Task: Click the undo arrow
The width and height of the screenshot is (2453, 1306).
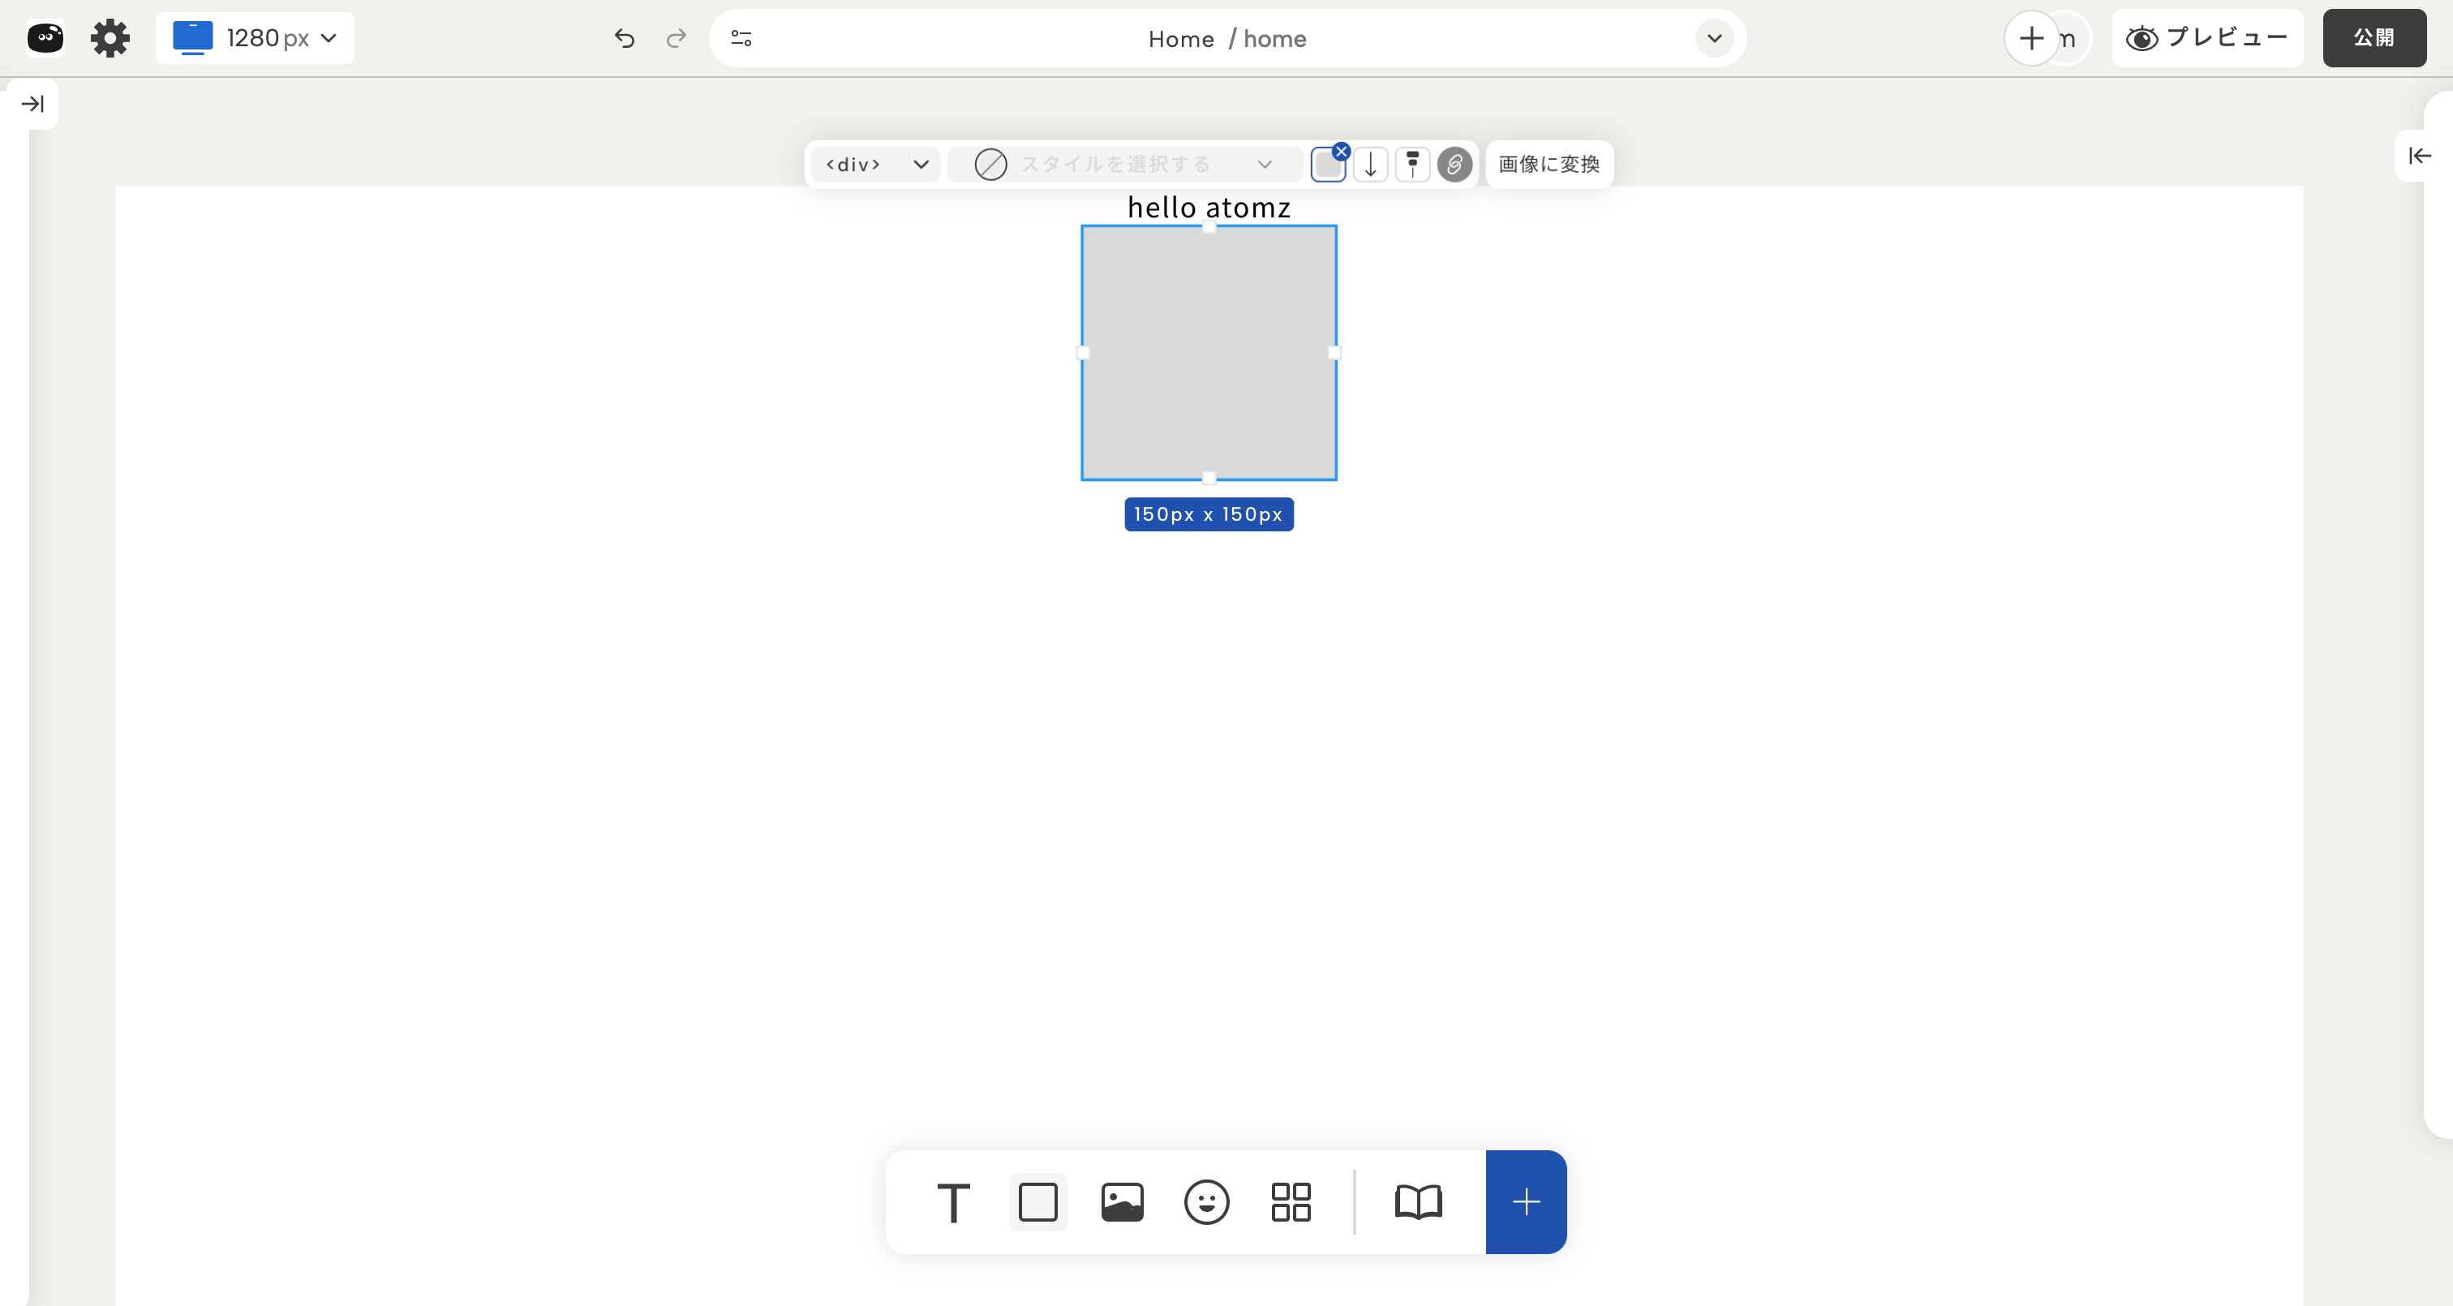Action: pyautogui.click(x=625, y=38)
